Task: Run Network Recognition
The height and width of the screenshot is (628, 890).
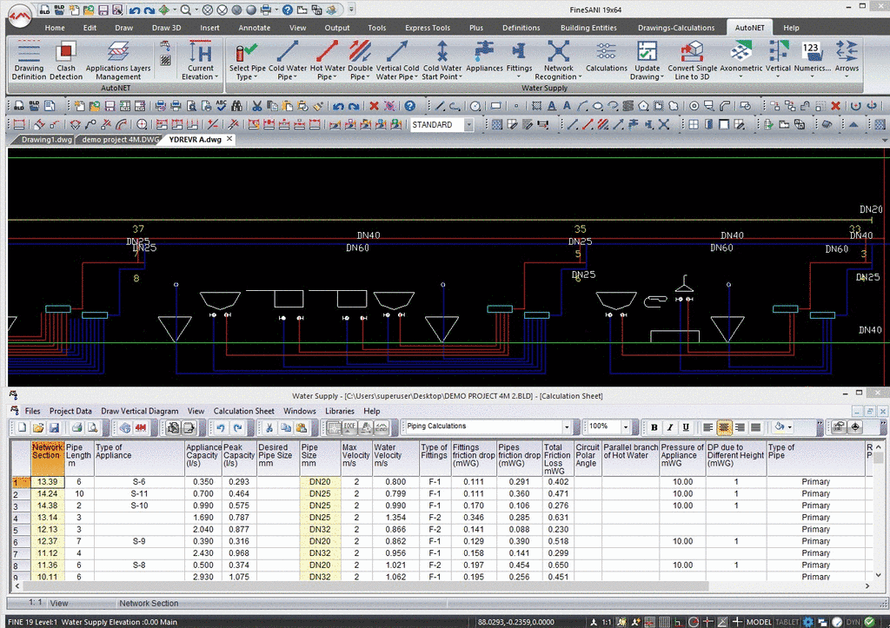Action: coord(558,60)
